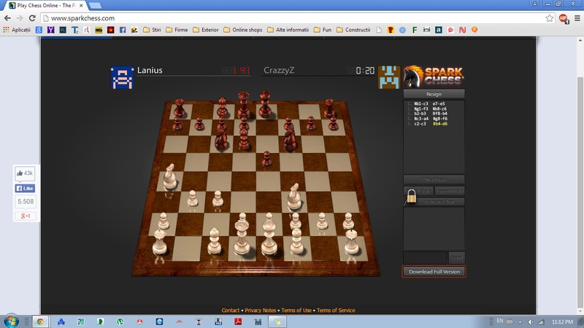The height and width of the screenshot is (328, 584).
Task: Click the Contact footer link
Action: point(230,311)
